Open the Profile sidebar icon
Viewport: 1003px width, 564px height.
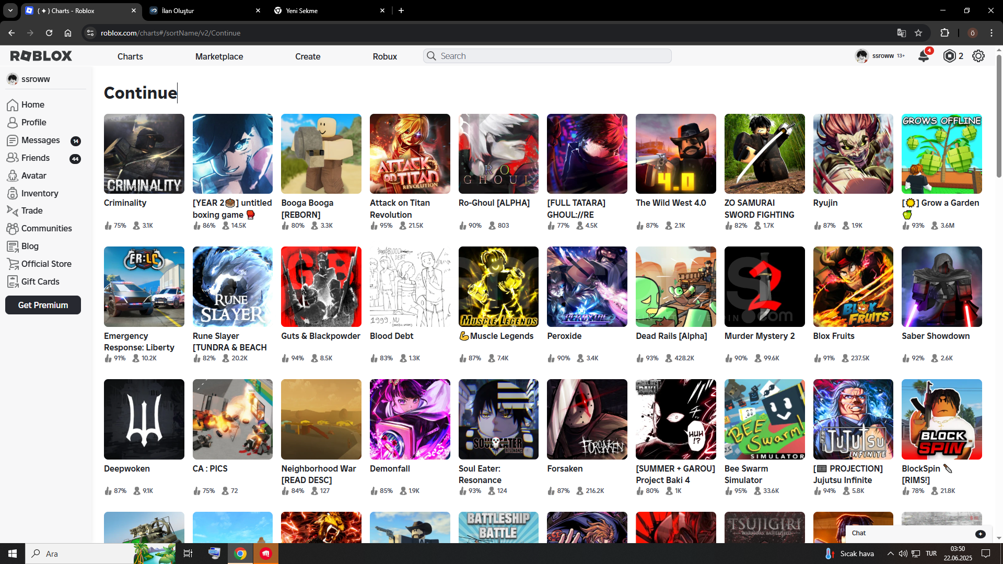13,123
